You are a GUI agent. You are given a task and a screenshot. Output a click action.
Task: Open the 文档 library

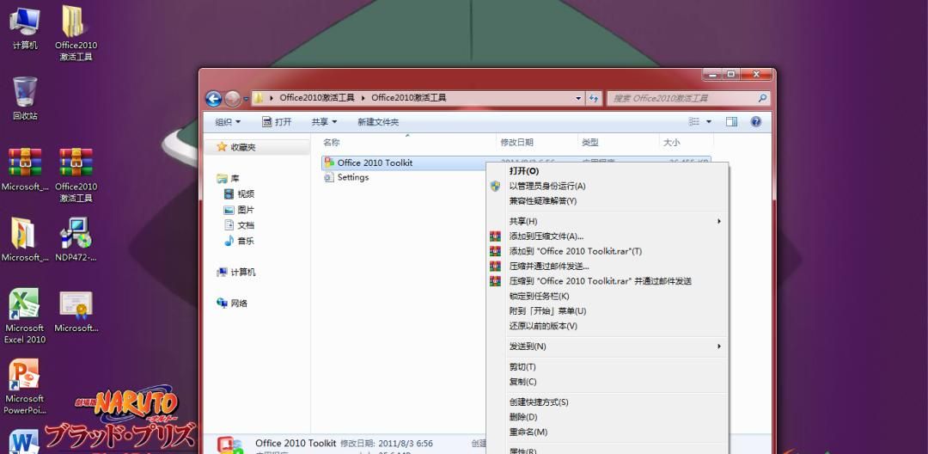[x=239, y=225]
